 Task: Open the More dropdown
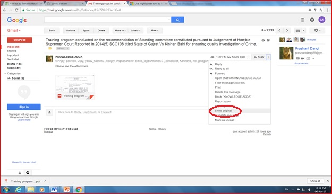coord(155,30)
